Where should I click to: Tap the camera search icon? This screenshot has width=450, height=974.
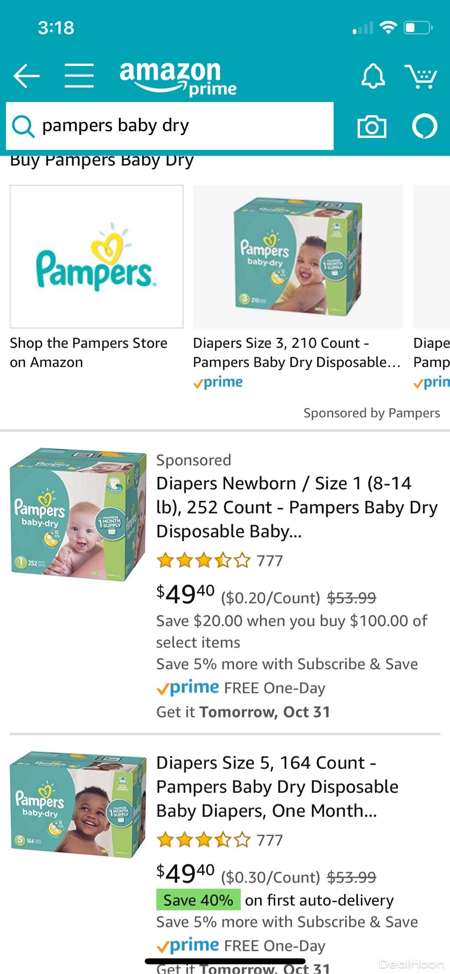[x=372, y=126]
